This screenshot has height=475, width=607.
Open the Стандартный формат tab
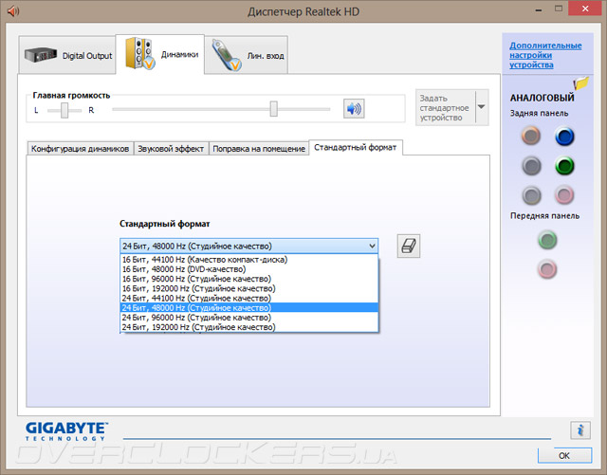pos(356,148)
